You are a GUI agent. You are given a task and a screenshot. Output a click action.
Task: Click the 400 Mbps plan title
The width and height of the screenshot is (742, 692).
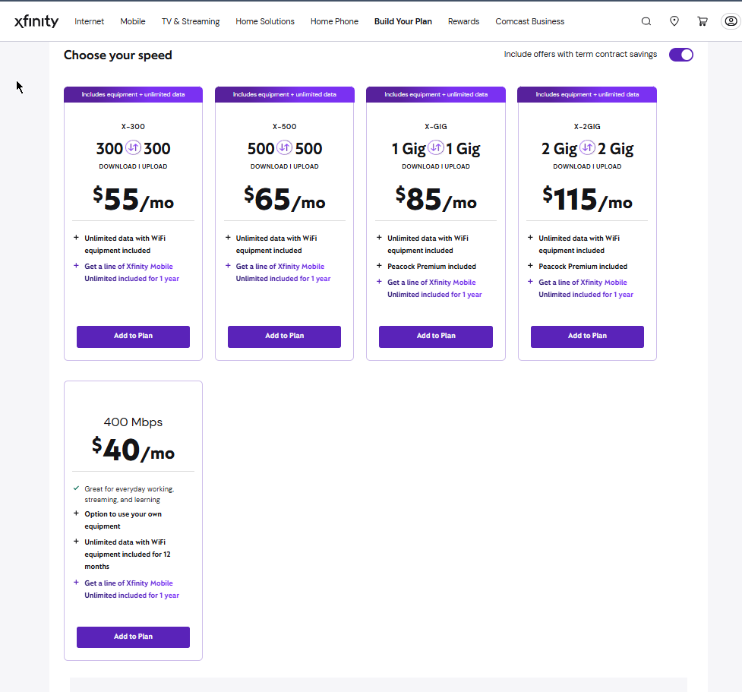(x=134, y=422)
